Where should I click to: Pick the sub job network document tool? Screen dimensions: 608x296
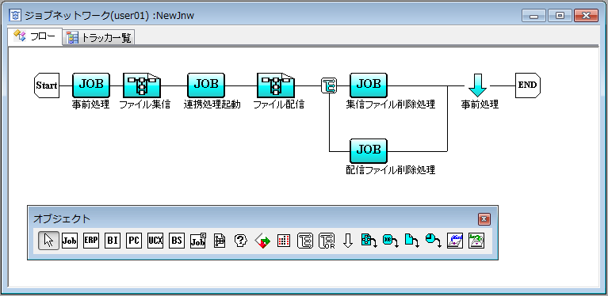click(220, 241)
